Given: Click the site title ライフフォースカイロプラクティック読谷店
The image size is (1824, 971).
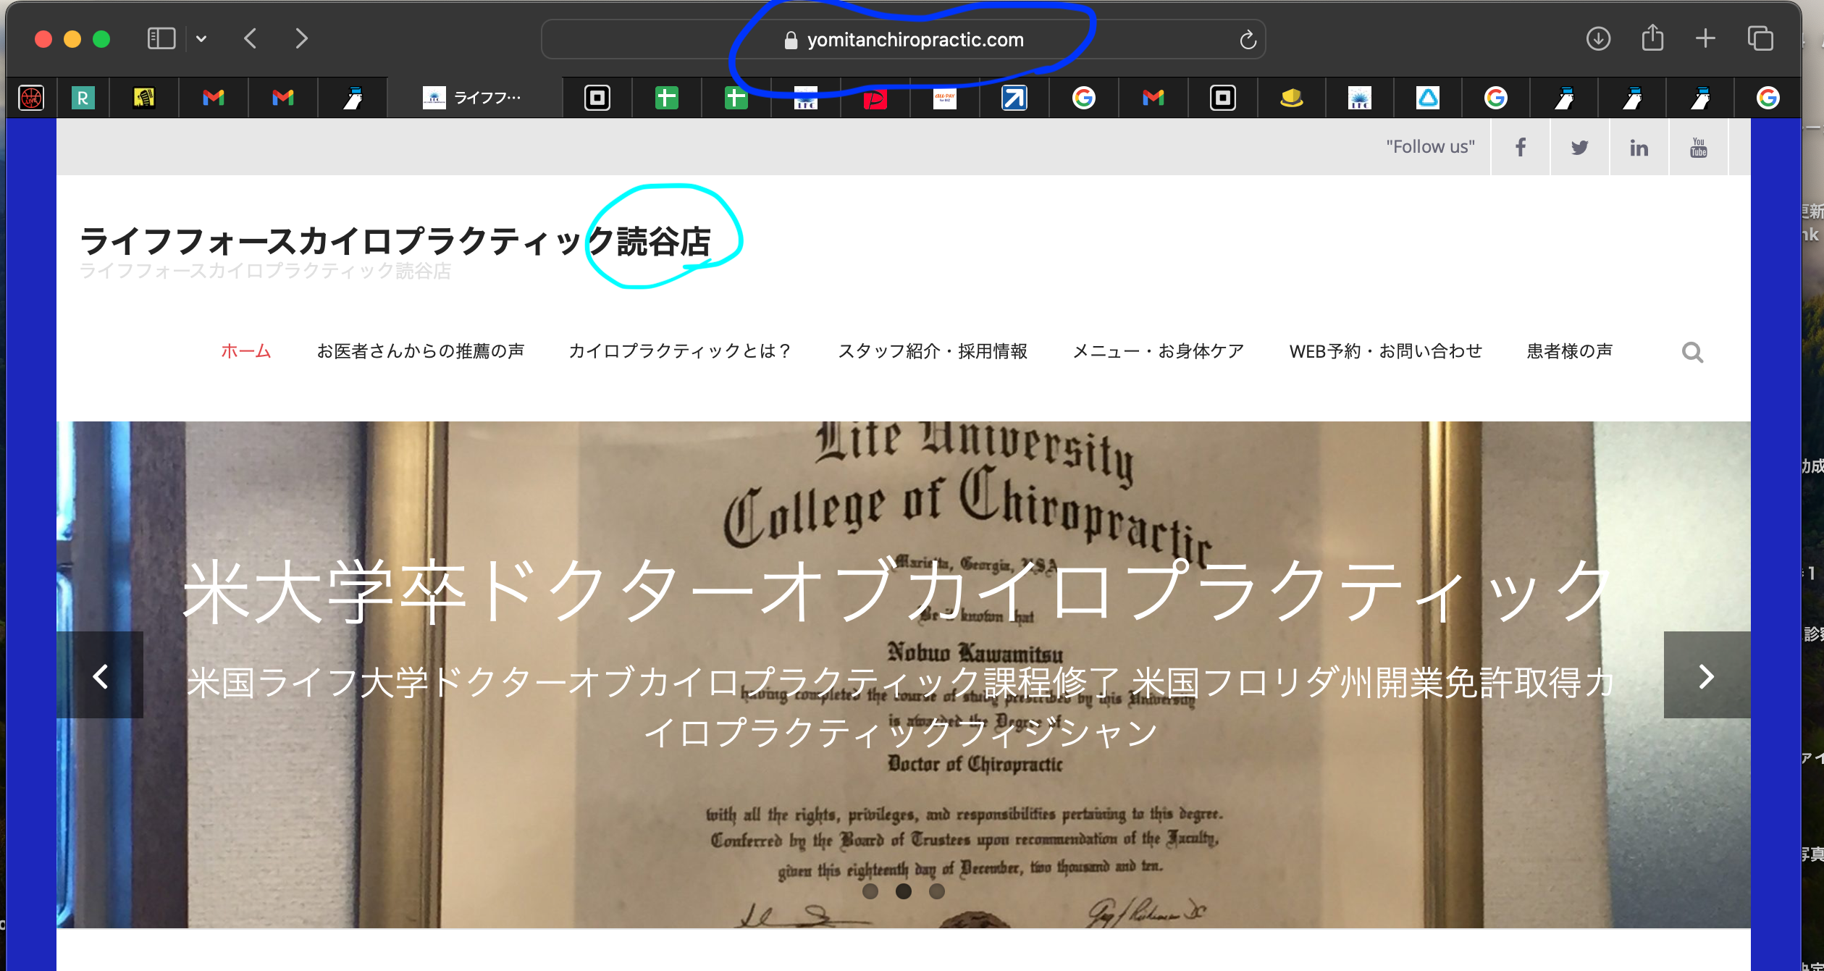Looking at the screenshot, I should click(x=395, y=241).
